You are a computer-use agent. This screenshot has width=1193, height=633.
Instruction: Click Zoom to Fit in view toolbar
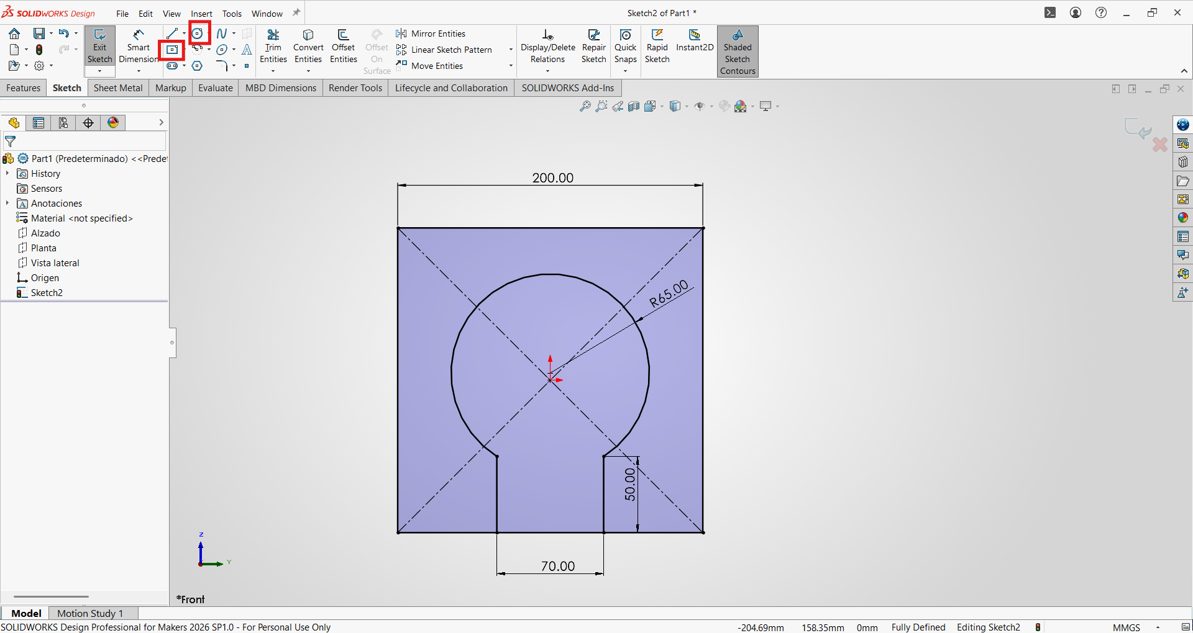[x=585, y=107]
